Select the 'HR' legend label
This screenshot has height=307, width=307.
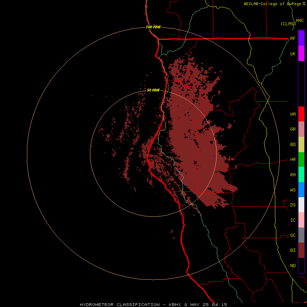pyautogui.click(x=293, y=160)
